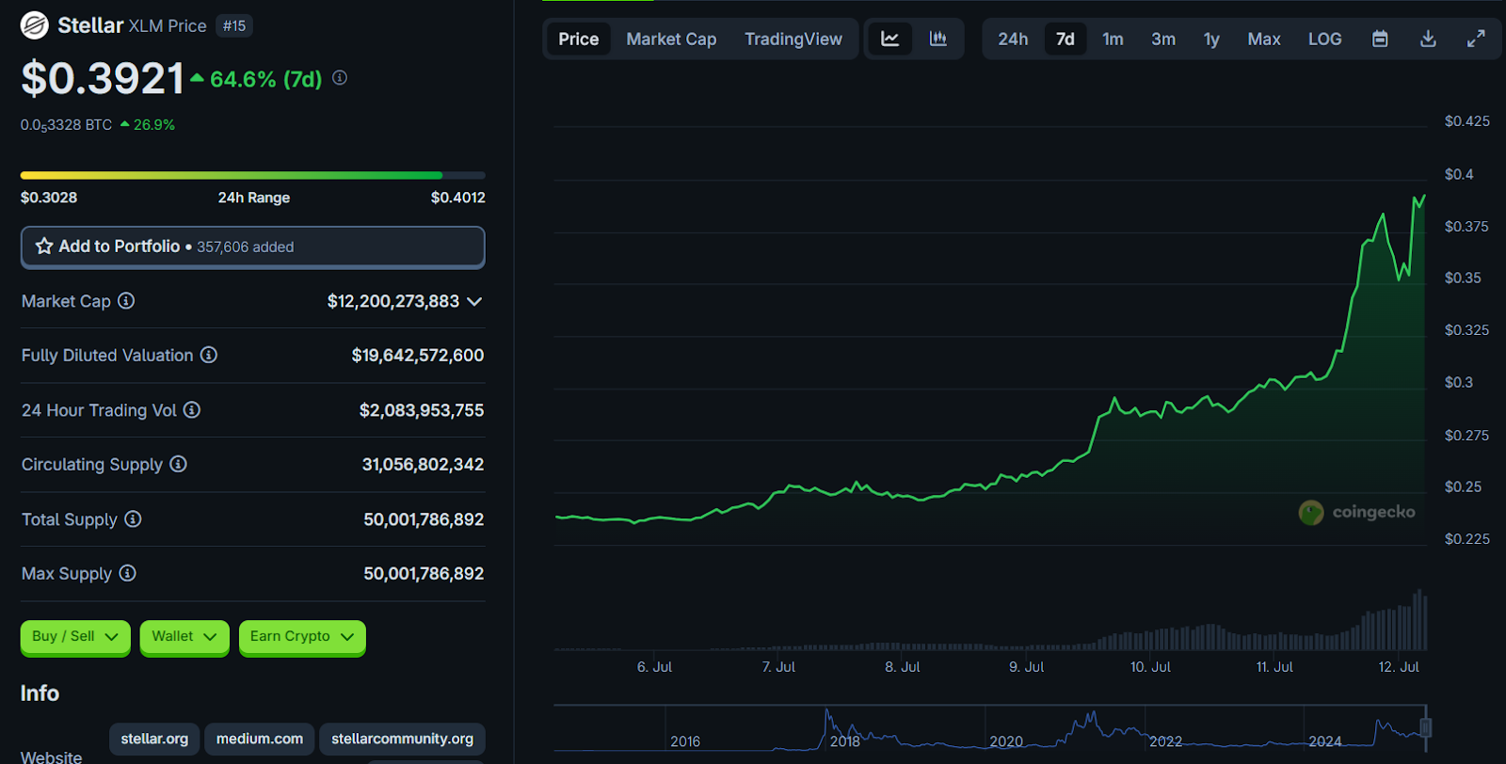Screen dimensions: 1506x764
Task: Click the Stellar coin logo icon
Action: [35, 25]
